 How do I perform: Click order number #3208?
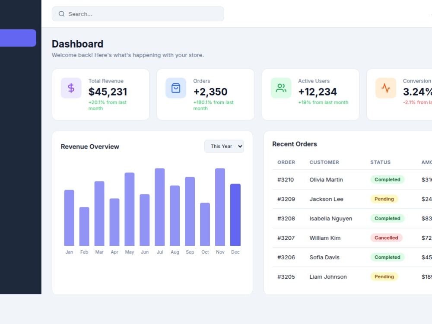tap(286, 219)
